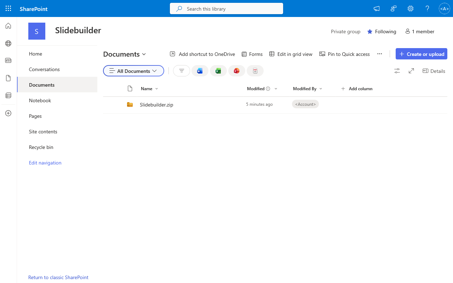The width and height of the screenshot is (453, 283).
Task: Open the view options sliders icon
Action: tap(397, 71)
